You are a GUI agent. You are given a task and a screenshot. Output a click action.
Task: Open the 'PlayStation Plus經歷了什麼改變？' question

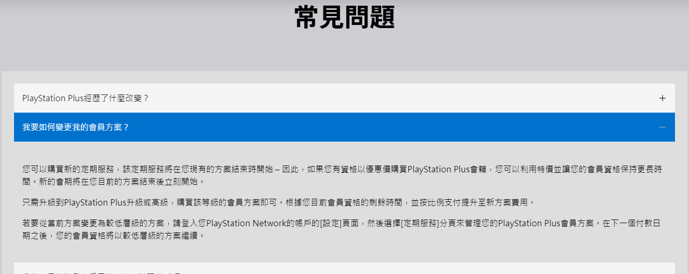[x=86, y=98]
